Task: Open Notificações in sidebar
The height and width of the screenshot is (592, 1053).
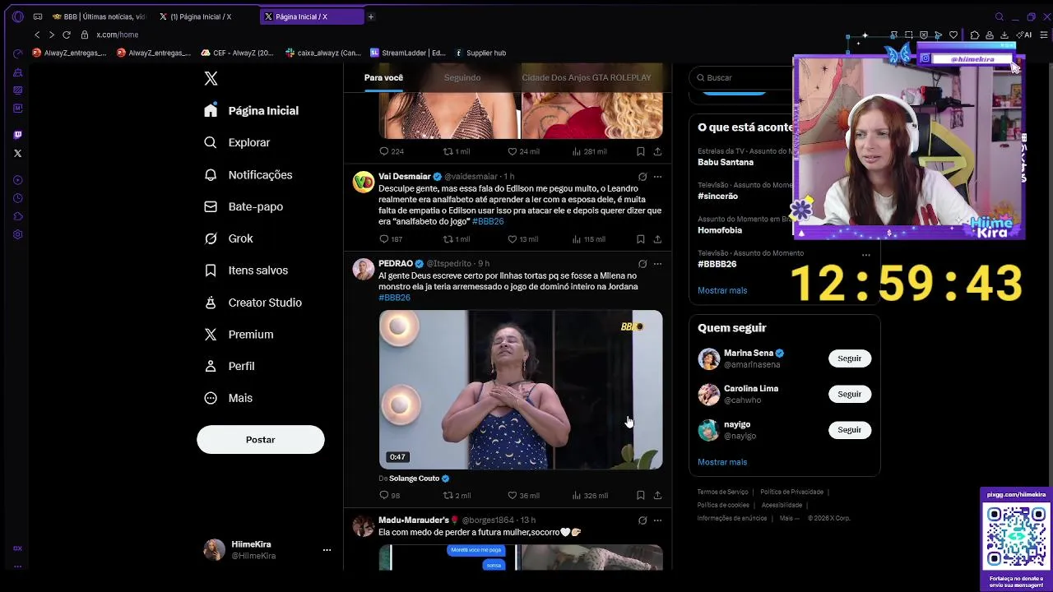Action: 248,174
